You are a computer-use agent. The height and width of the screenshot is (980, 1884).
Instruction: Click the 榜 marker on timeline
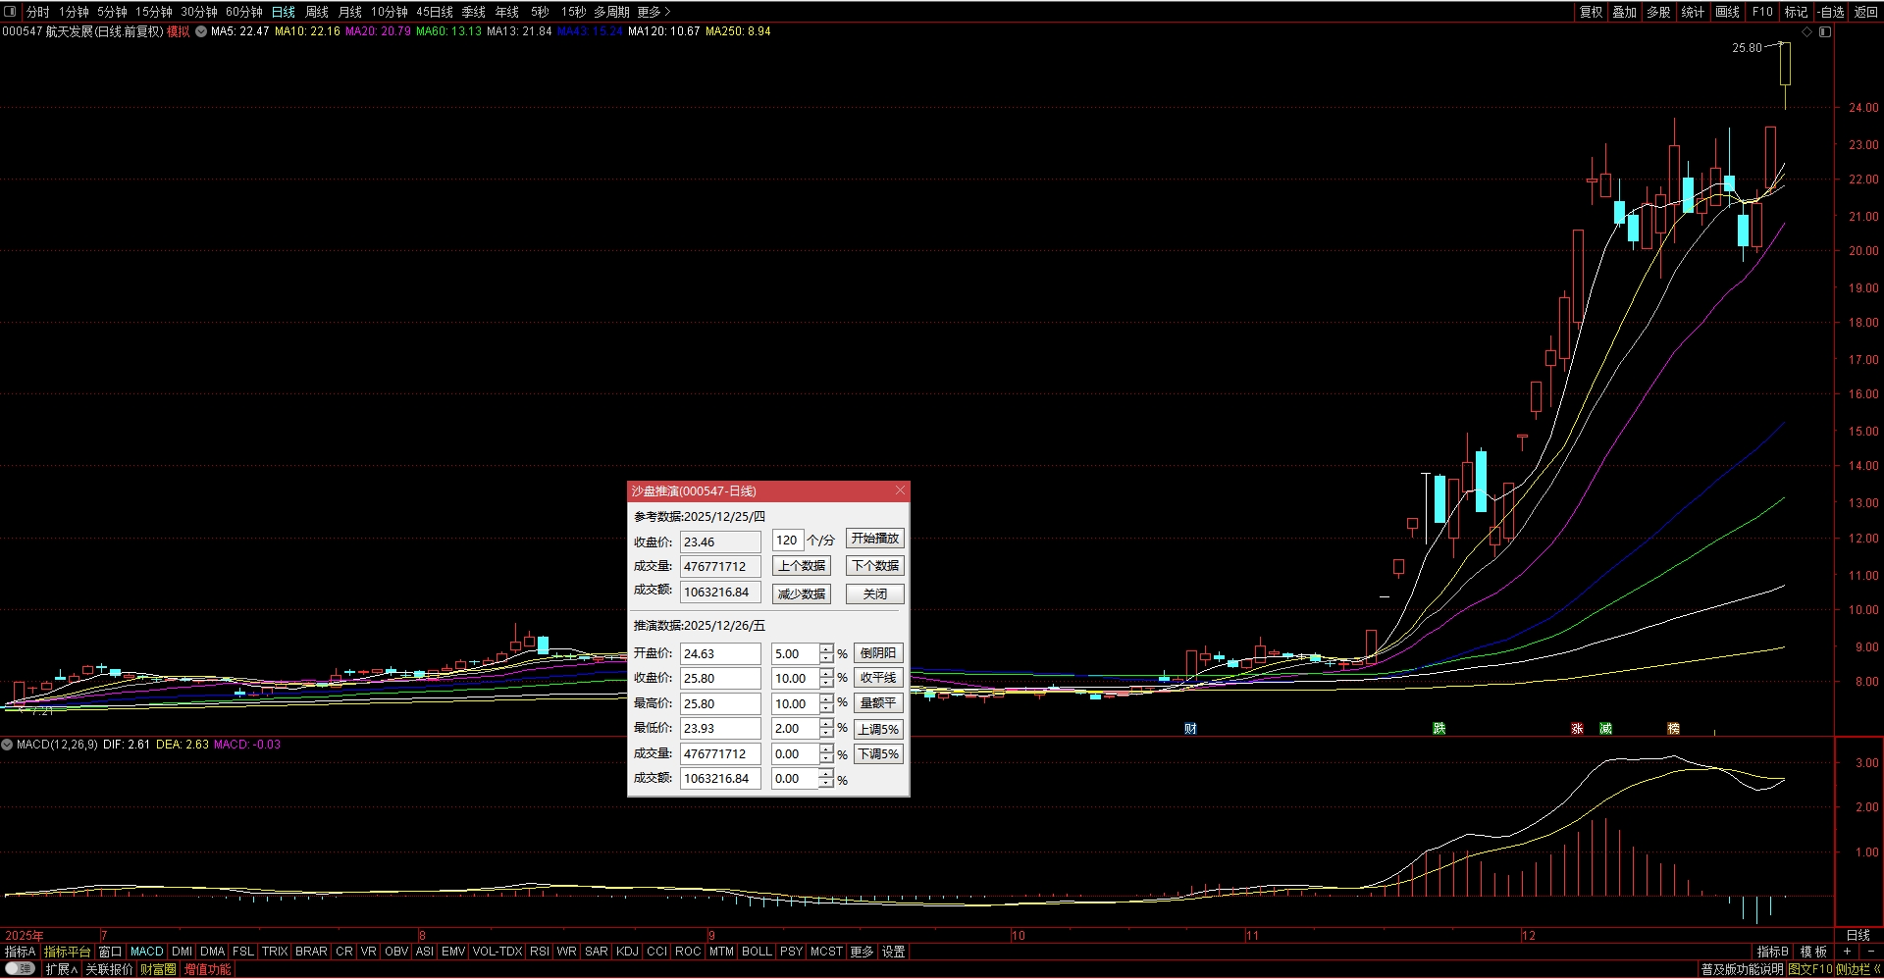point(1673,728)
